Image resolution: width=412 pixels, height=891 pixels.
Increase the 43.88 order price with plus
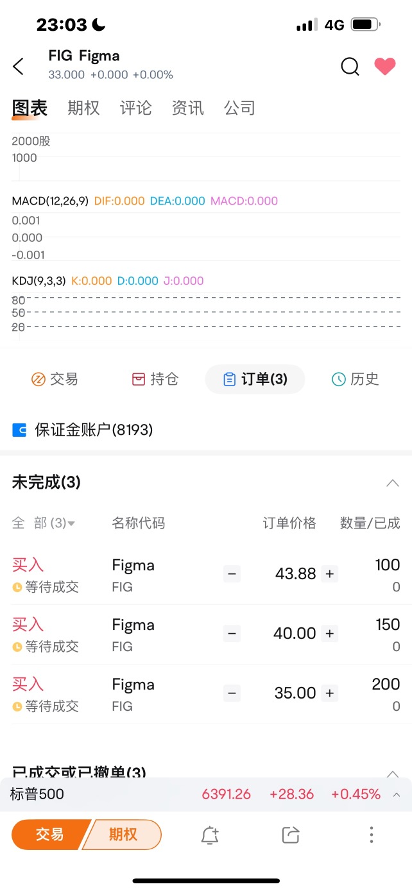[330, 573]
